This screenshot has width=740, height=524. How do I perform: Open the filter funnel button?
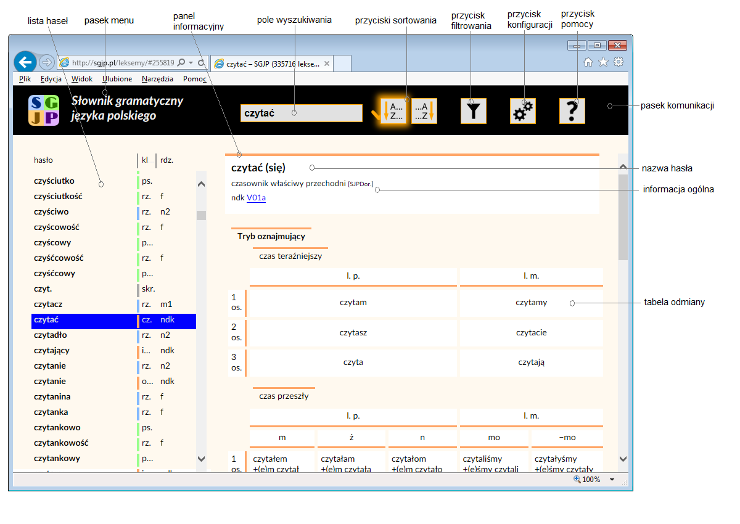(x=474, y=112)
